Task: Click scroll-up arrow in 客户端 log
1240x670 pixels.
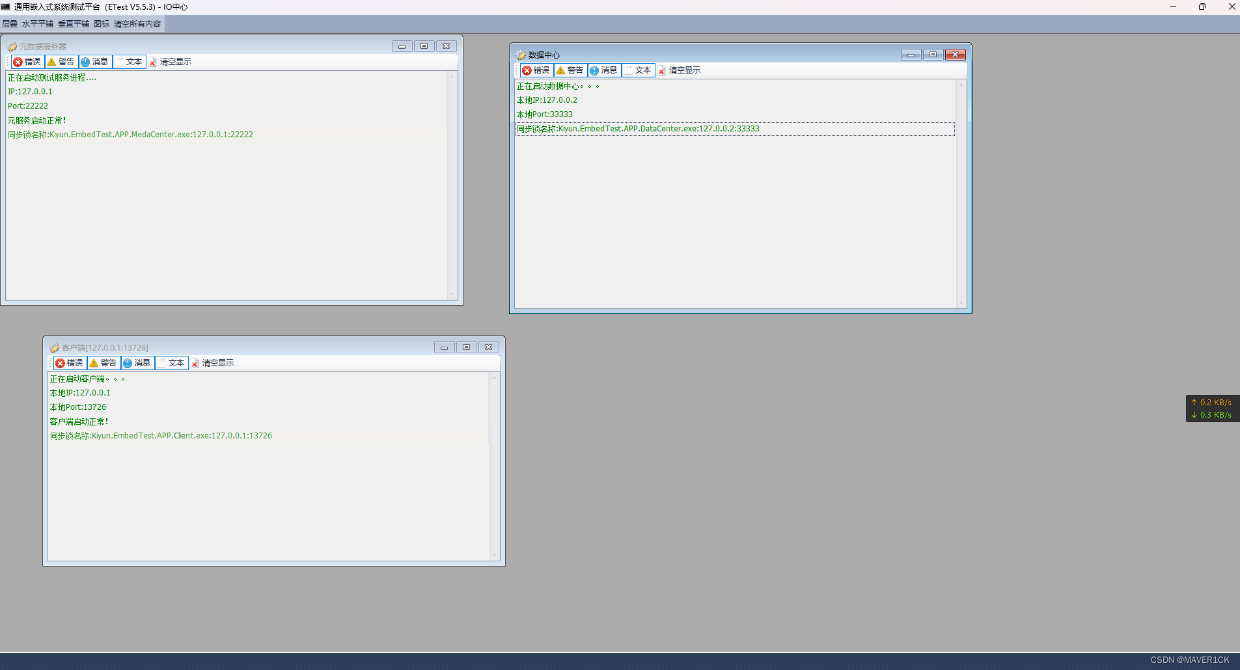Action: tap(495, 377)
